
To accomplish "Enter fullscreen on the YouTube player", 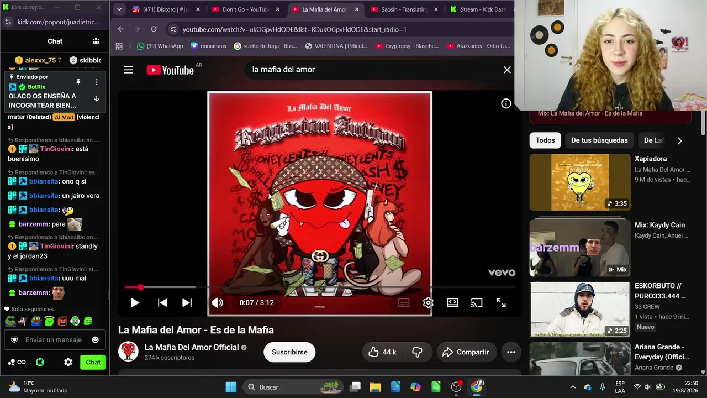I will (501, 302).
